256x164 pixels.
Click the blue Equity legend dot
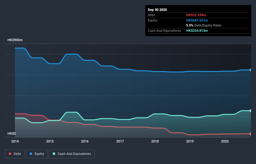click(x=31, y=154)
